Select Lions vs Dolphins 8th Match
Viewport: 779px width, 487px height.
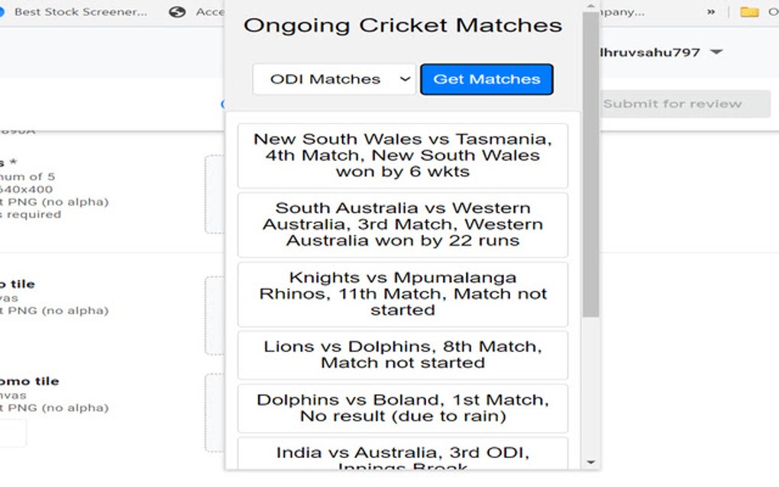click(x=402, y=355)
